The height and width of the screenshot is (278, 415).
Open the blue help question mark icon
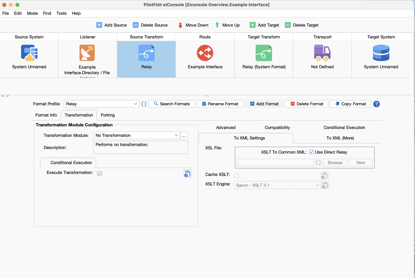click(x=376, y=104)
